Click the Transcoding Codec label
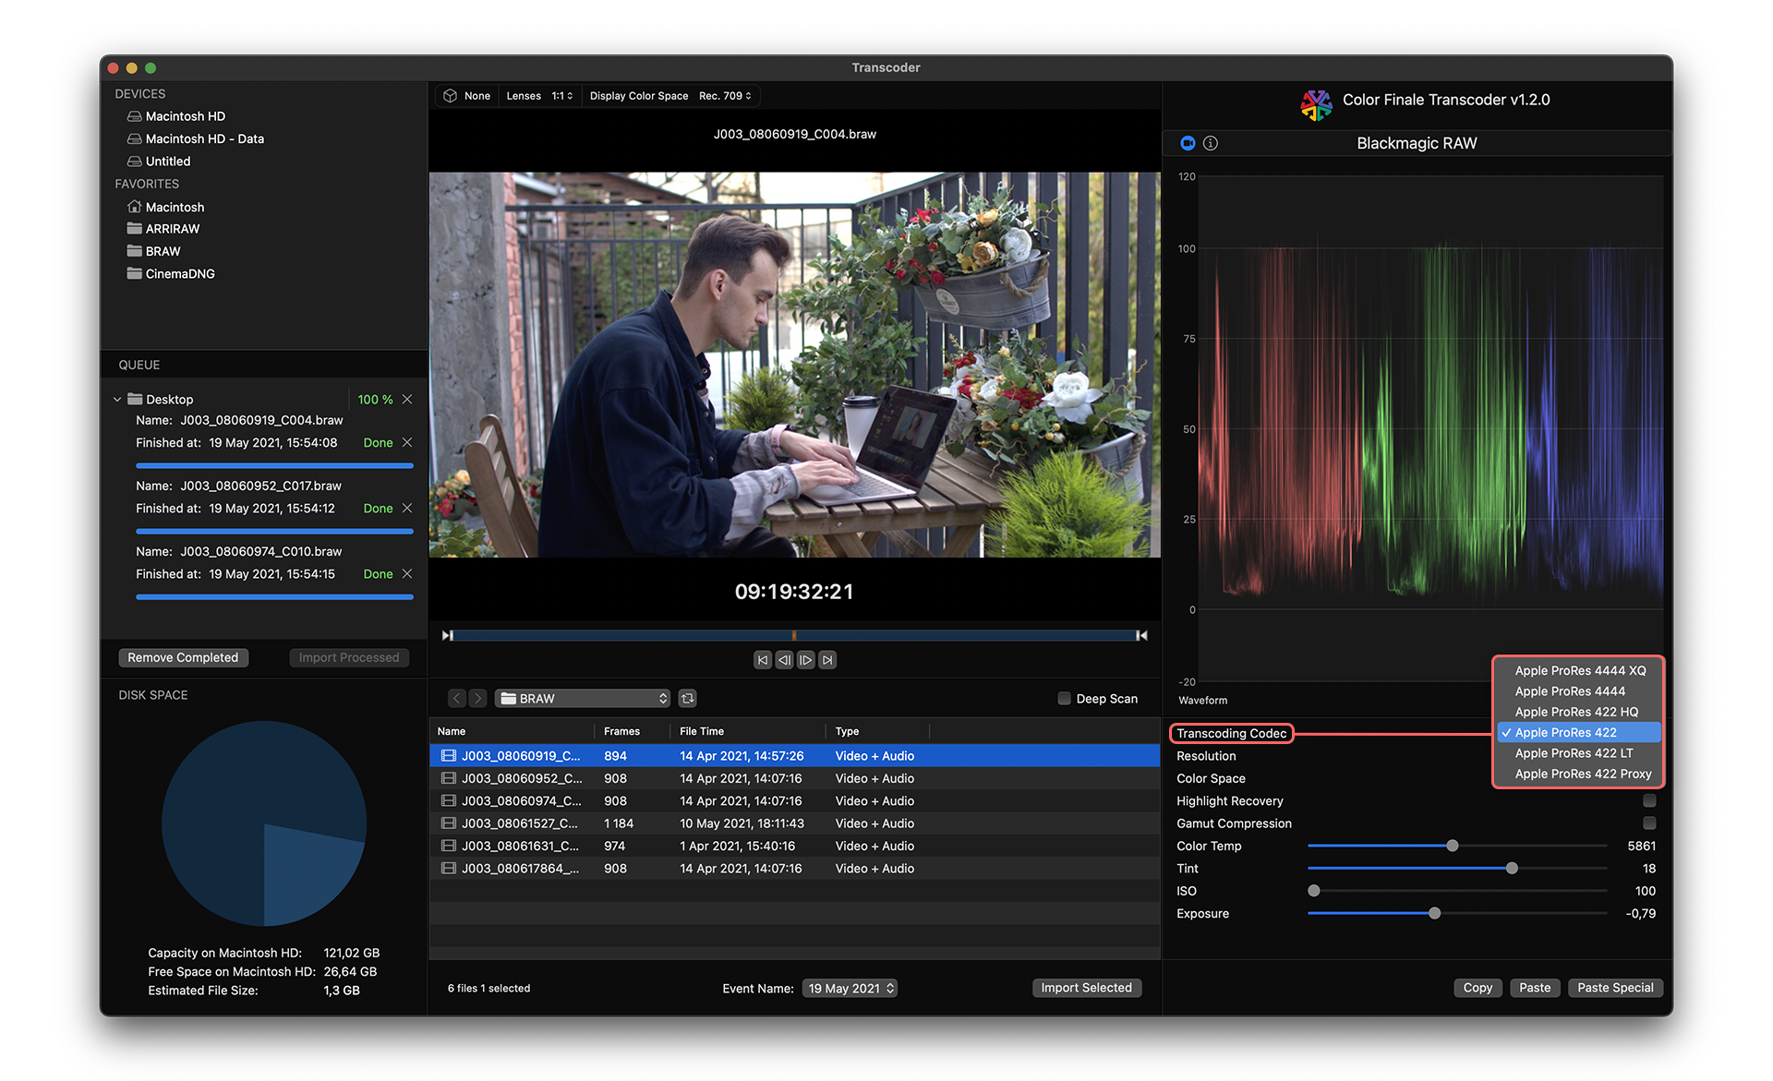The height and width of the screenshot is (1081, 1773). pos(1231,733)
